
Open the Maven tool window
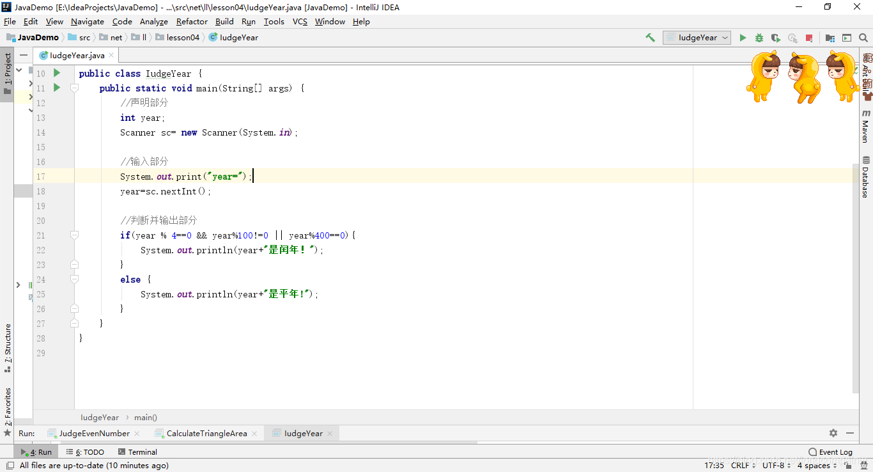pyautogui.click(x=866, y=125)
